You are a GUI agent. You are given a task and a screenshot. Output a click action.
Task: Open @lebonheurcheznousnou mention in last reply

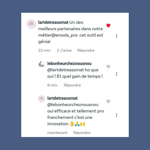point(73,105)
